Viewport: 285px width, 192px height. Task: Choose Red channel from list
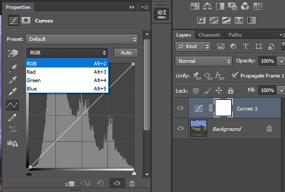(x=67, y=72)
